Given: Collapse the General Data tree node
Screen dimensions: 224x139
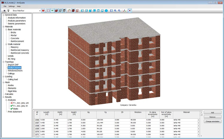Looking at the screenshot, I should [3, 15].
